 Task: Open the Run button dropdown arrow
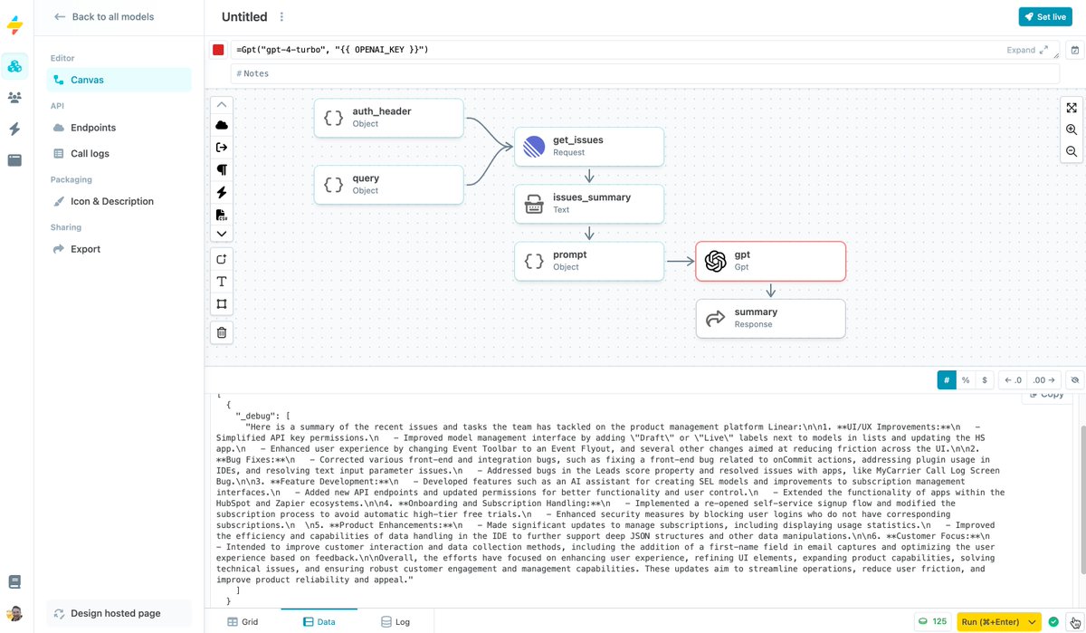coord(1031,622)
